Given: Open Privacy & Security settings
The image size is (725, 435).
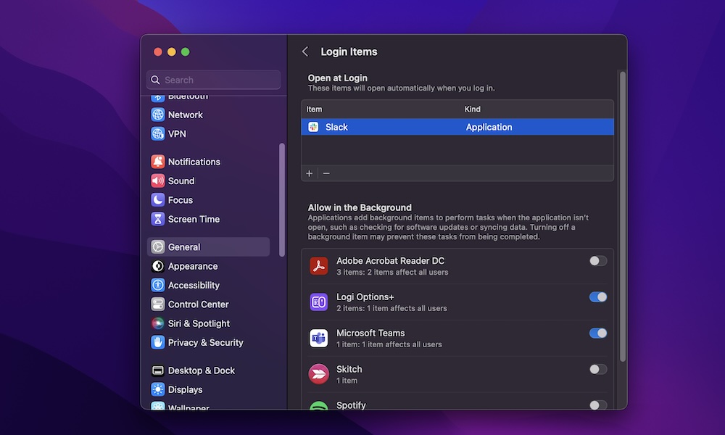Looking at the screenshot, I should [x=205, y=343].
